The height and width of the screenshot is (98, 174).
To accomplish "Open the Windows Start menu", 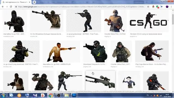I will pyautogui.click(x=3, y=96).
